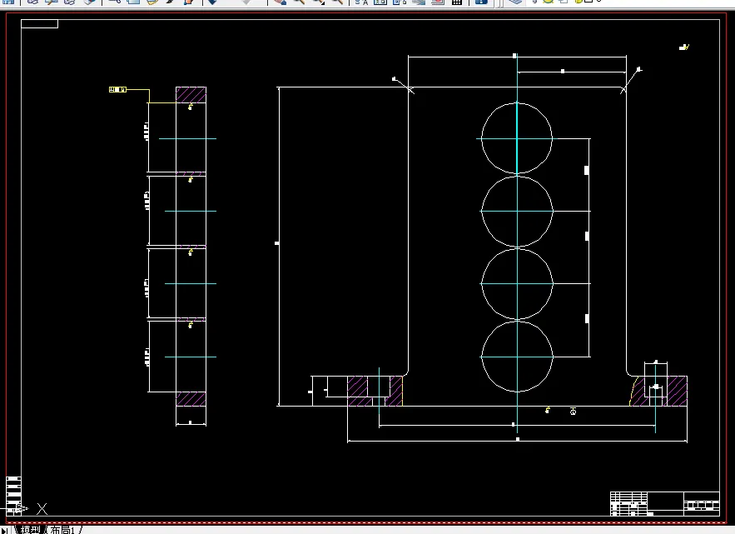Image resolution: width=735 pixels, height=534 pixels.
Task: Select the dimension text beside the side view's top section
Action: 147,132
